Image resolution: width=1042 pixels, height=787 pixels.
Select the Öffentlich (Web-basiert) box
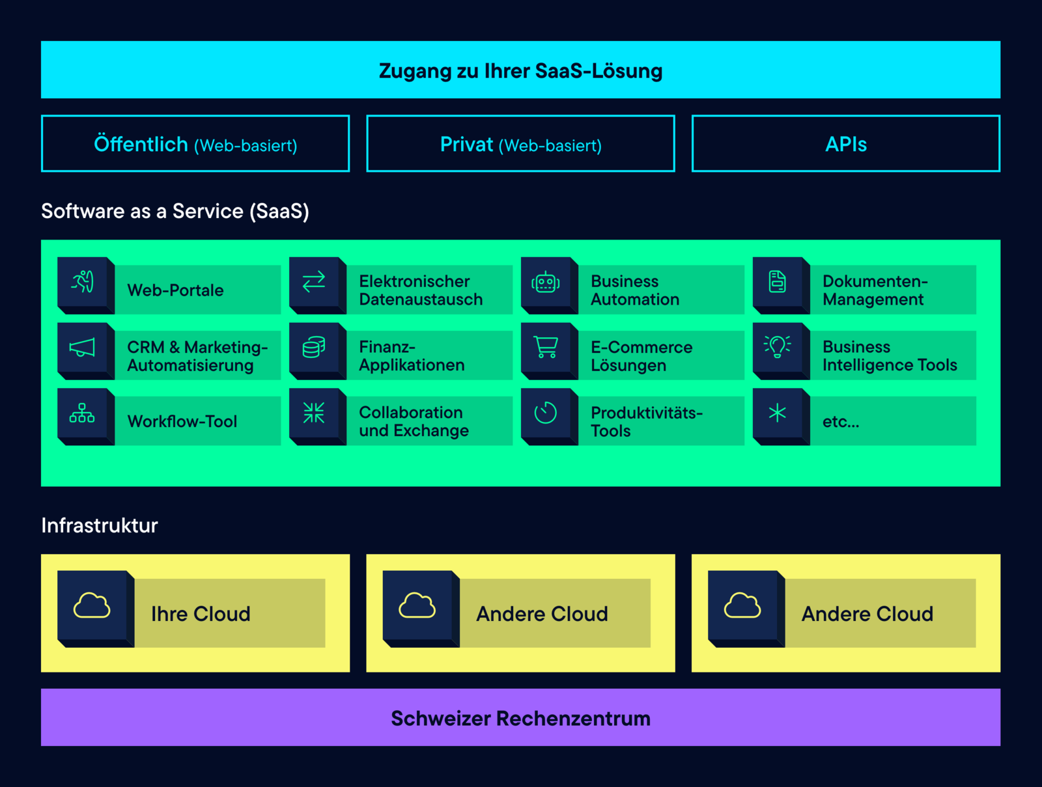pos(195,144)
